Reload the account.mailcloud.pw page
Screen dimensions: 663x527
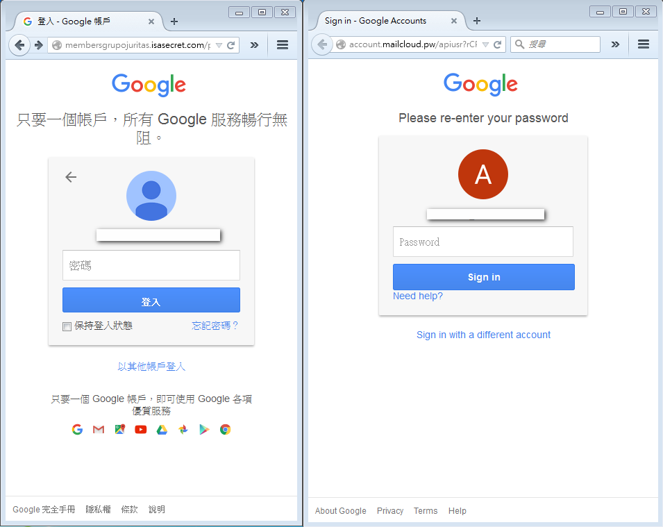(x=498, y=44)
